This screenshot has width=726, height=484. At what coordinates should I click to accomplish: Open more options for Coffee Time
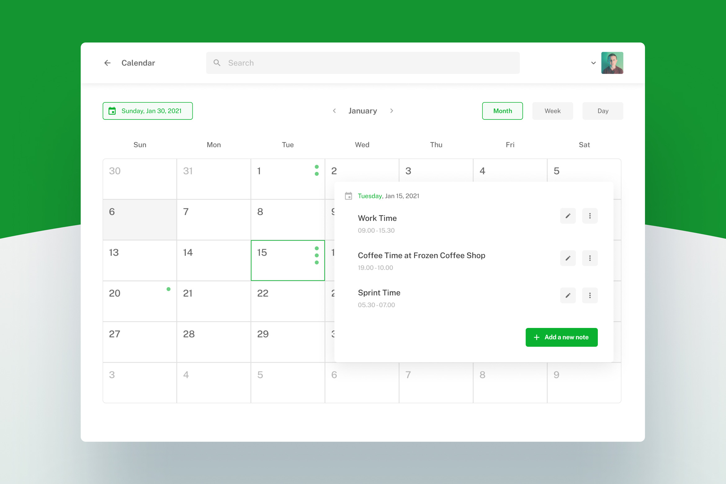coord(589,258)
